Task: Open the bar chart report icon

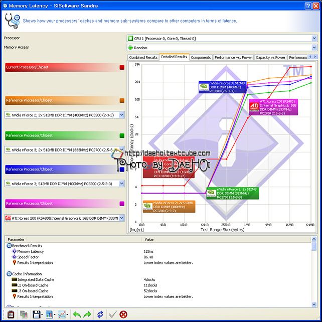Action: (49, 314)
